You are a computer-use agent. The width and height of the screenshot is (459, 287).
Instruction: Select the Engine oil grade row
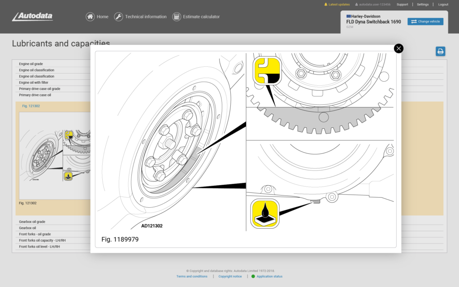[31, 64]
